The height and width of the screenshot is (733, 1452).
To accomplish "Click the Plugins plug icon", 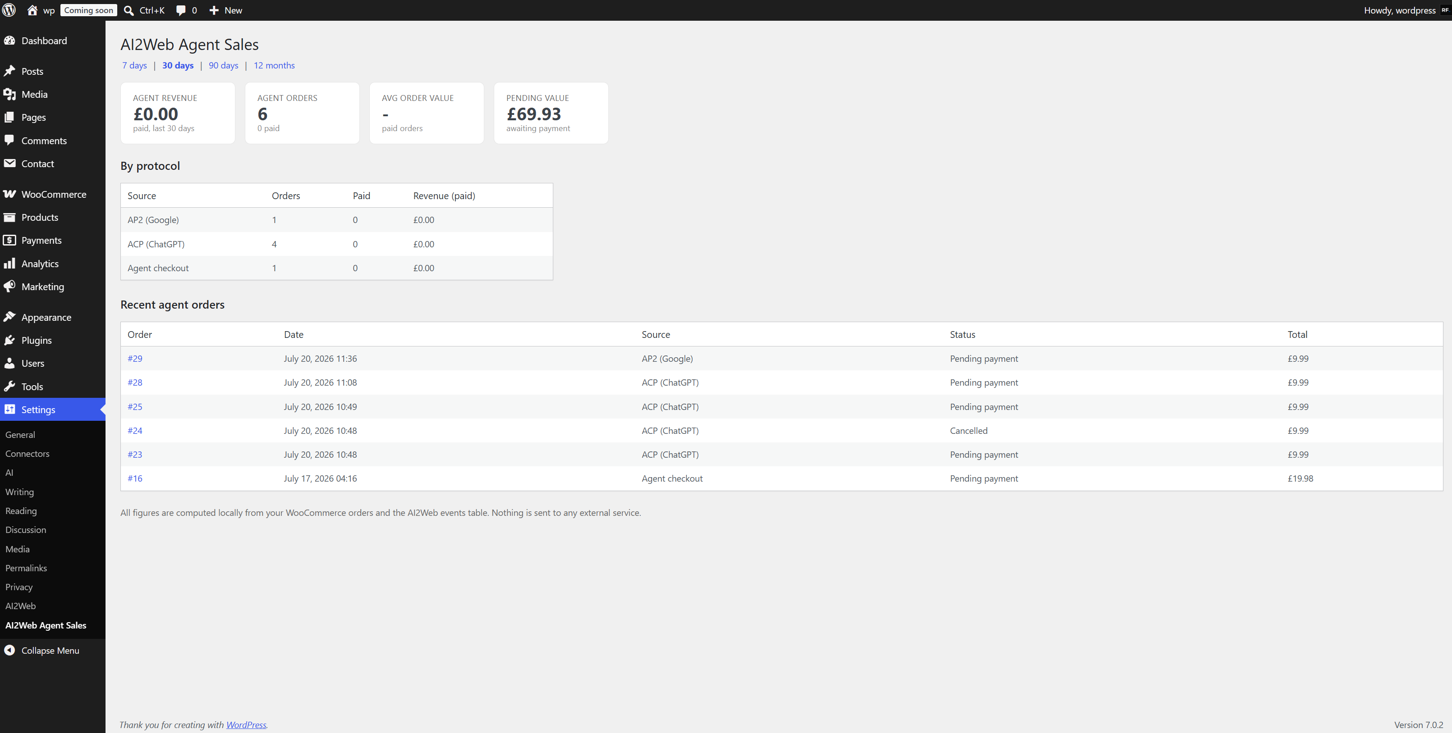I will pyautogui.click(x=9, y=340).
